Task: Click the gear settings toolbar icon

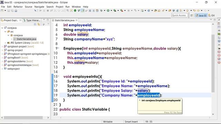Action: (101, 11)
